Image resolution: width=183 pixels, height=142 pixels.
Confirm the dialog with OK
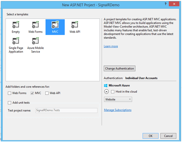[x=150, y=136]
